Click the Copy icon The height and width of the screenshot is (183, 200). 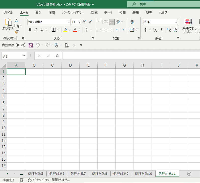pos(17,26)
